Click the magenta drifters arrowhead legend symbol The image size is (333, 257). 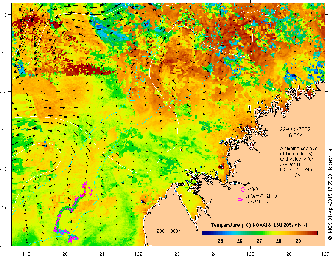[x=240, y=200]
